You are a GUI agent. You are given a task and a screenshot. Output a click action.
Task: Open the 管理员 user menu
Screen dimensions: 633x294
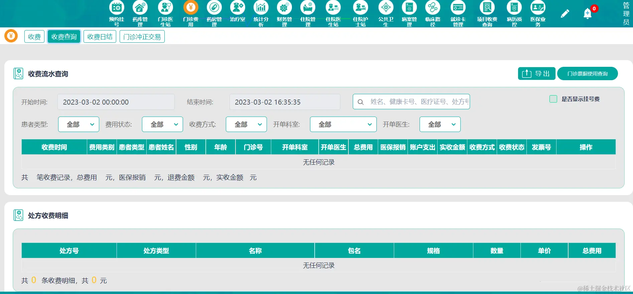626,14
